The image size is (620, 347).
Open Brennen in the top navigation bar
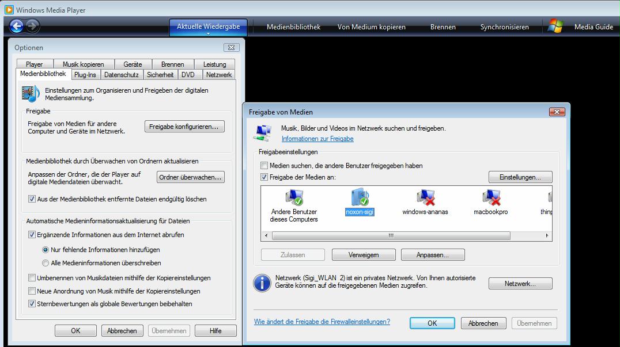(x=443, y=27)
